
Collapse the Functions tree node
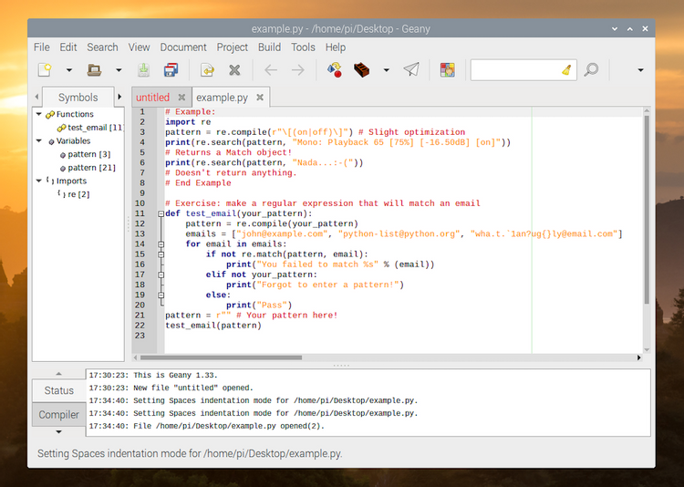[x=39, y=115]
